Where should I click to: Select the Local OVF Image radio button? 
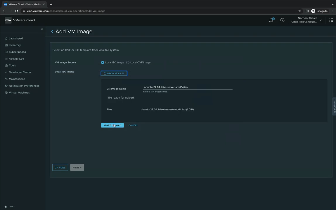pos(128,62)
